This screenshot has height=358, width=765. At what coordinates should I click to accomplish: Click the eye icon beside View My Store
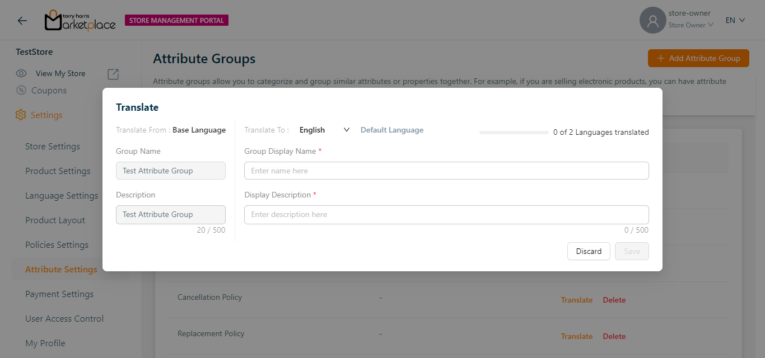click(x=21, y=73)
